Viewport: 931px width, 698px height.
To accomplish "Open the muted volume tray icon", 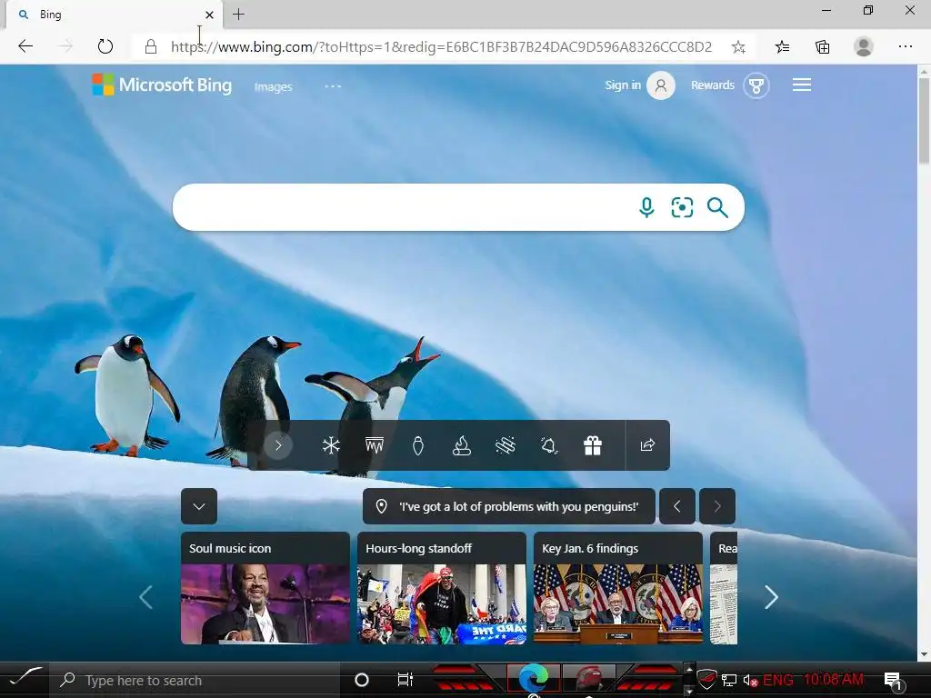I will (x=750, y=680).
